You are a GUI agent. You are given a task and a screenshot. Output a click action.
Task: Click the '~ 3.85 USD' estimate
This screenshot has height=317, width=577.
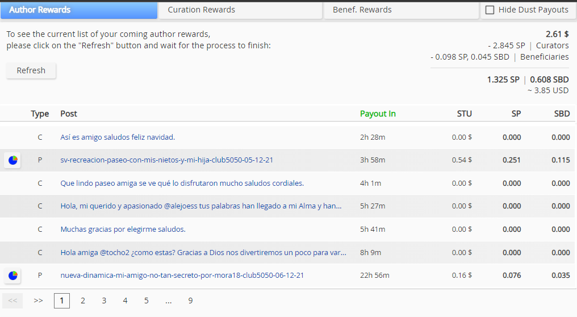548,90
